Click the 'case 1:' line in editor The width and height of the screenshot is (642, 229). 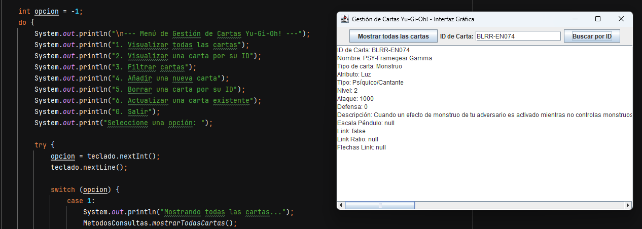coord(81,201)
